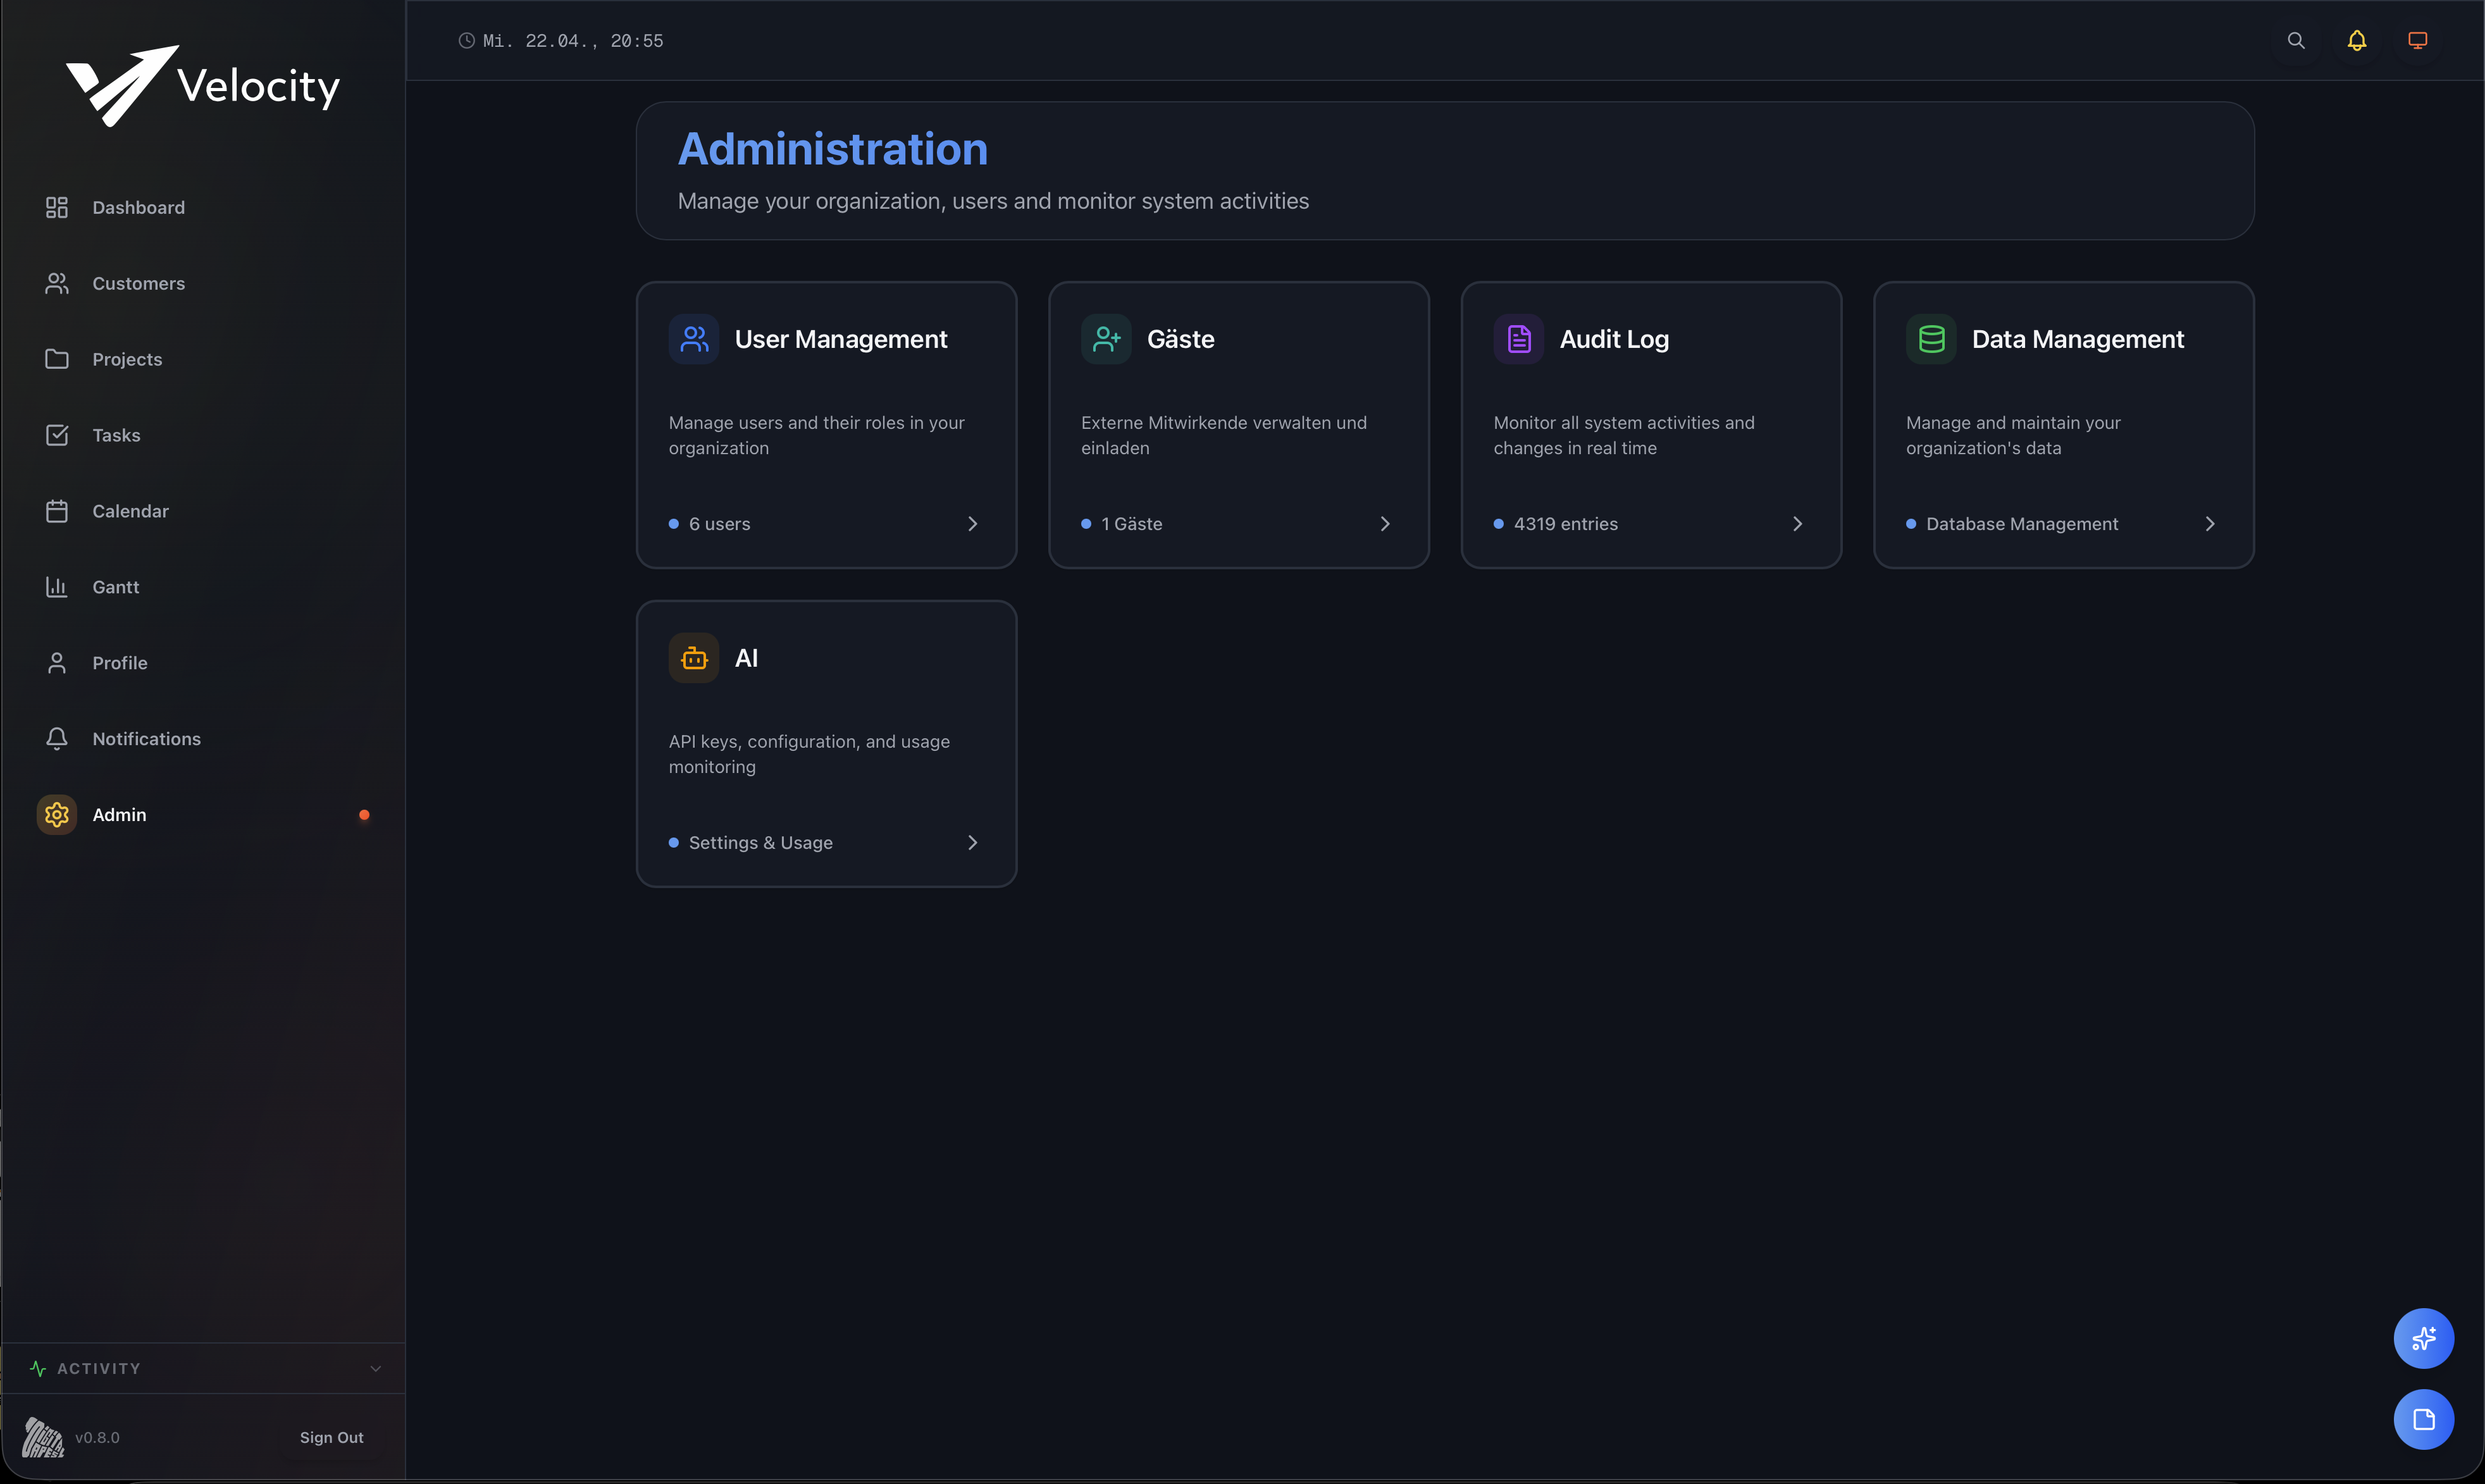
Task: Go to Dashboard in sidebar
Action: tap(138, 207)
